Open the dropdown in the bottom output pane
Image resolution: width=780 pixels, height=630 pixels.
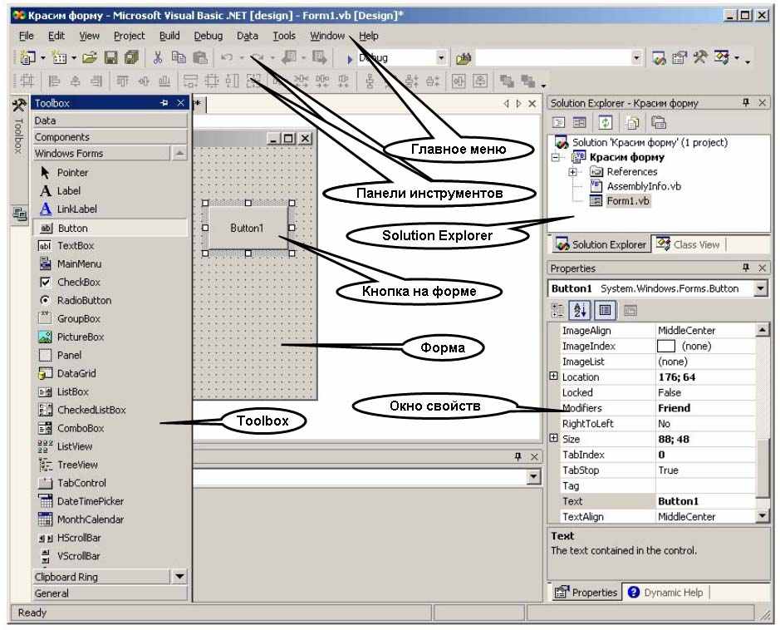click(x=533, y=477)
